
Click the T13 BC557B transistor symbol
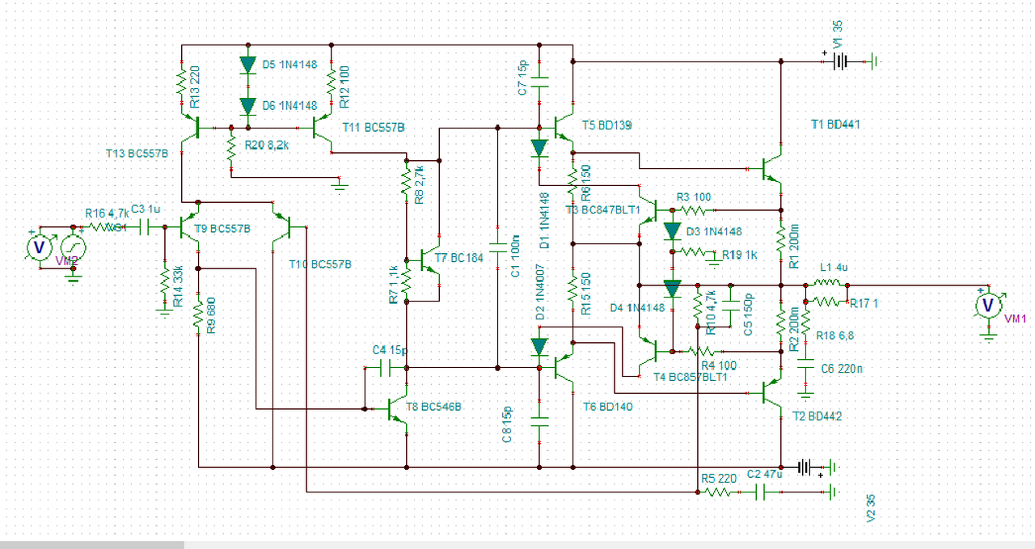coord(190,128)
